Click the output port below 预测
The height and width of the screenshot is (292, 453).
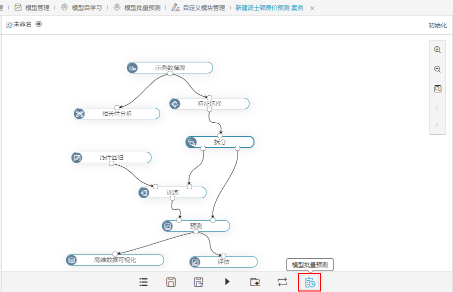point(196,232)
